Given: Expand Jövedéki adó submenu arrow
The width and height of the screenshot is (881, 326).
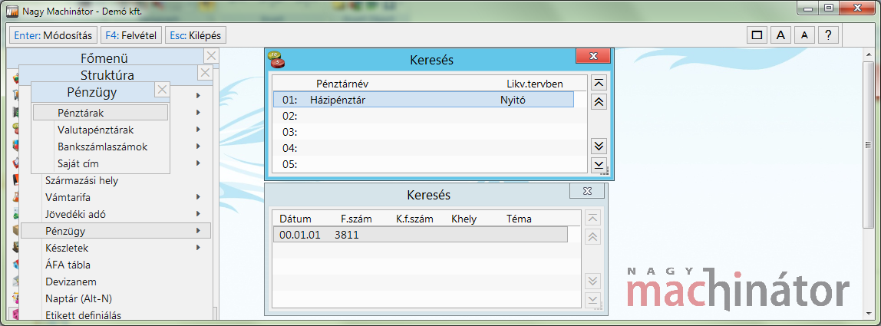Looking at the screenshot, I should [x=198, y=214].
